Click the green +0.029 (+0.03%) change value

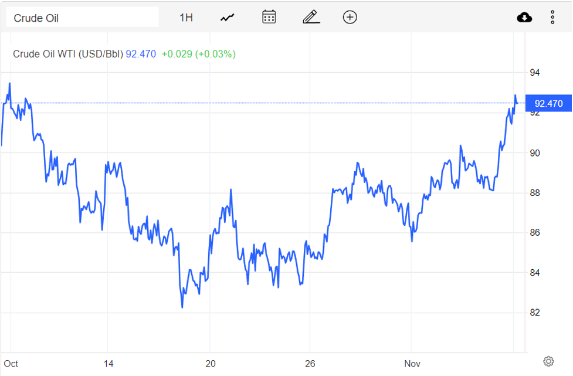[x=198, y=54]
